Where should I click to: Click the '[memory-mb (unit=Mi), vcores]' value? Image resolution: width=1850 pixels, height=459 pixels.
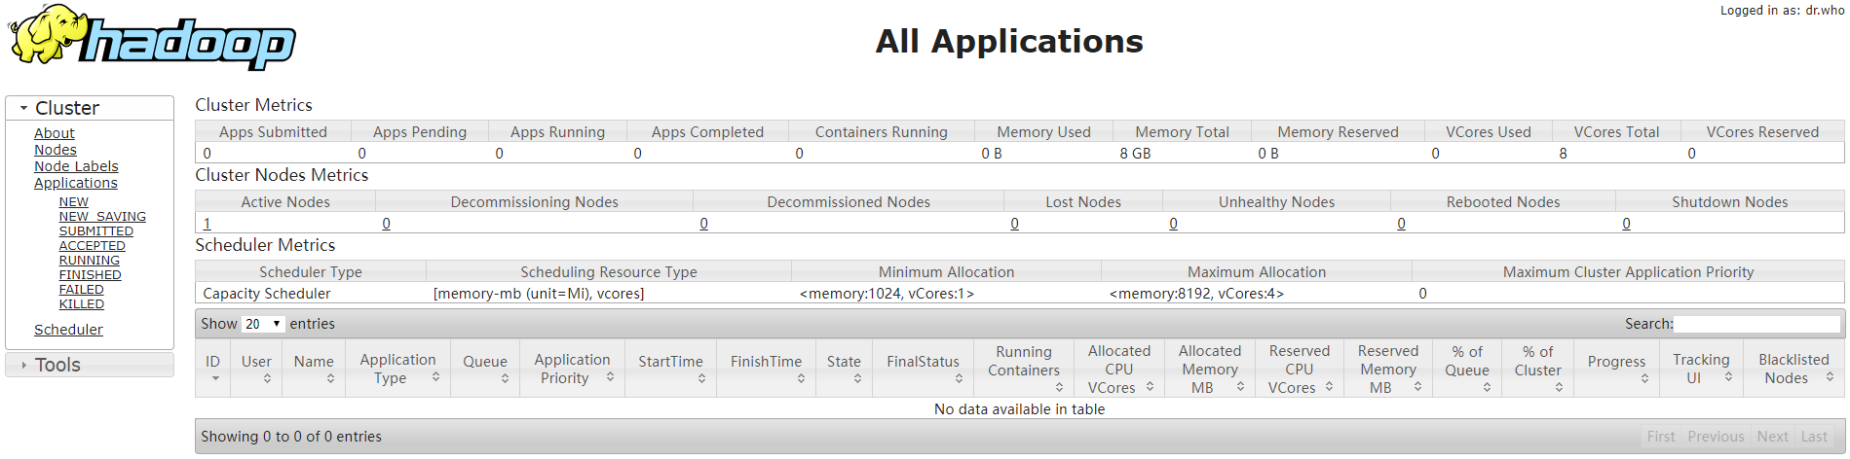(539, 294)
